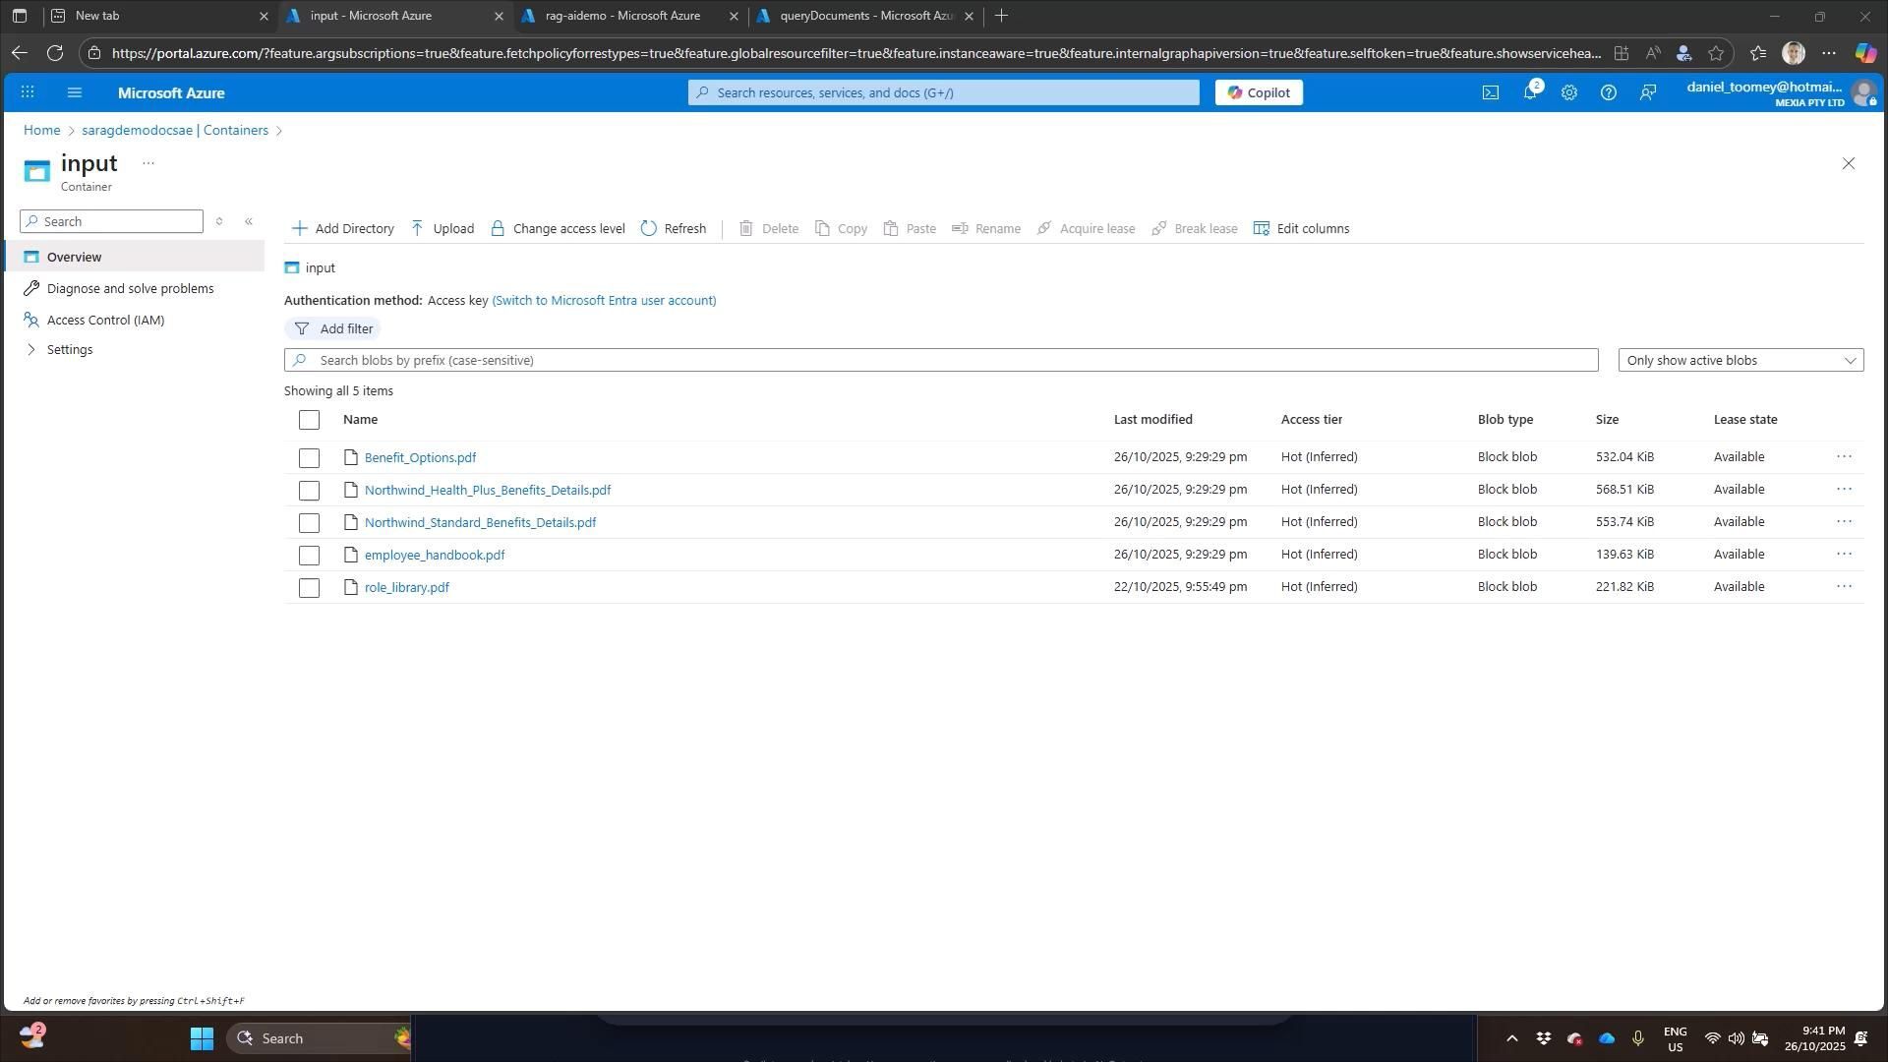This screenshot has width=1888, height=1062.
Task: Click Upload in the blob toolbar
Action: pos(442,229)
